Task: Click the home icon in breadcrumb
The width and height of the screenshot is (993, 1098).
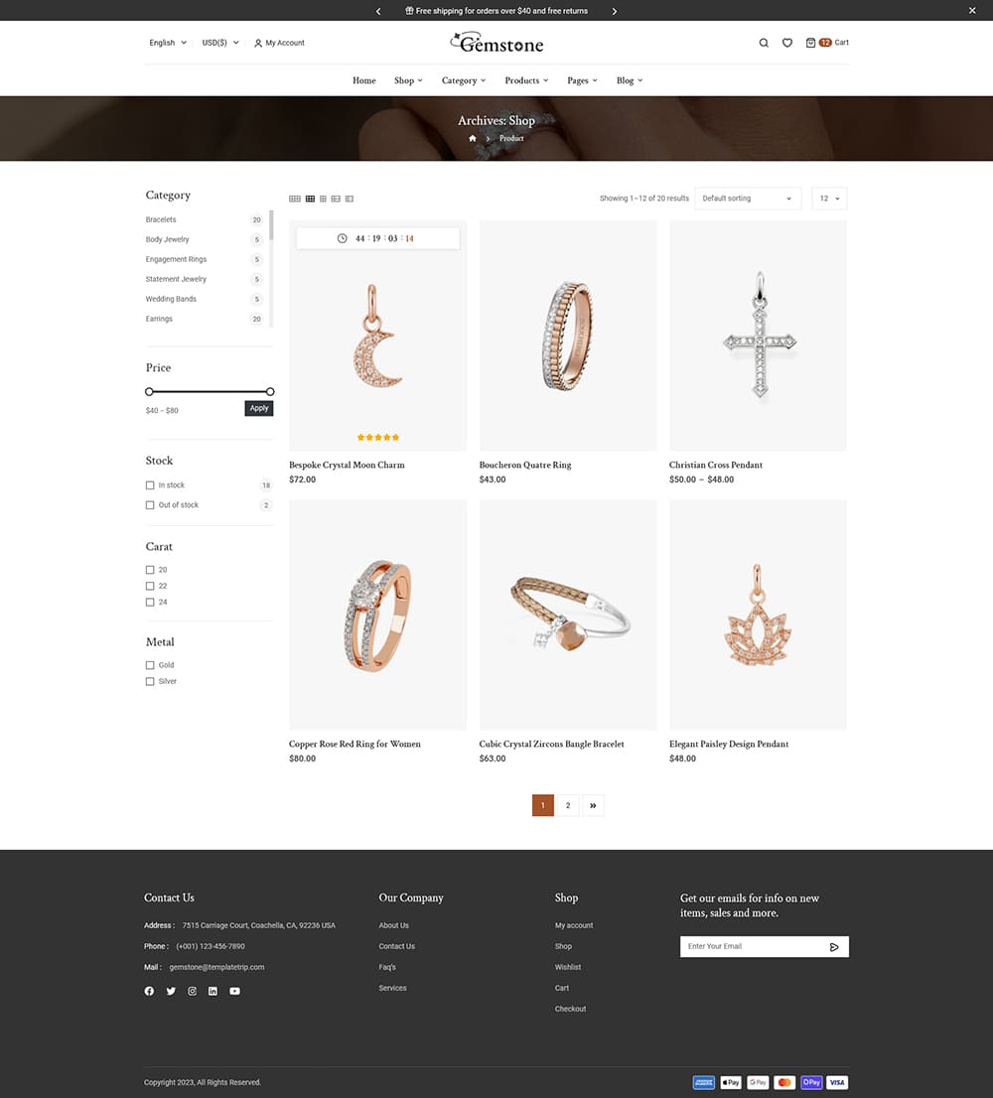Action: click(473, 139)
